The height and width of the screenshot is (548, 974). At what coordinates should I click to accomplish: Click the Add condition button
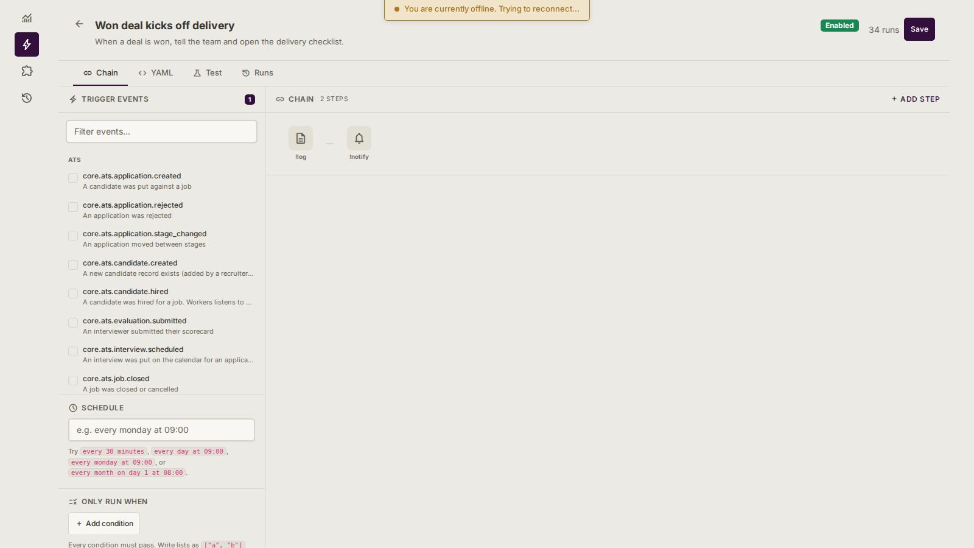tap(104, 524)
